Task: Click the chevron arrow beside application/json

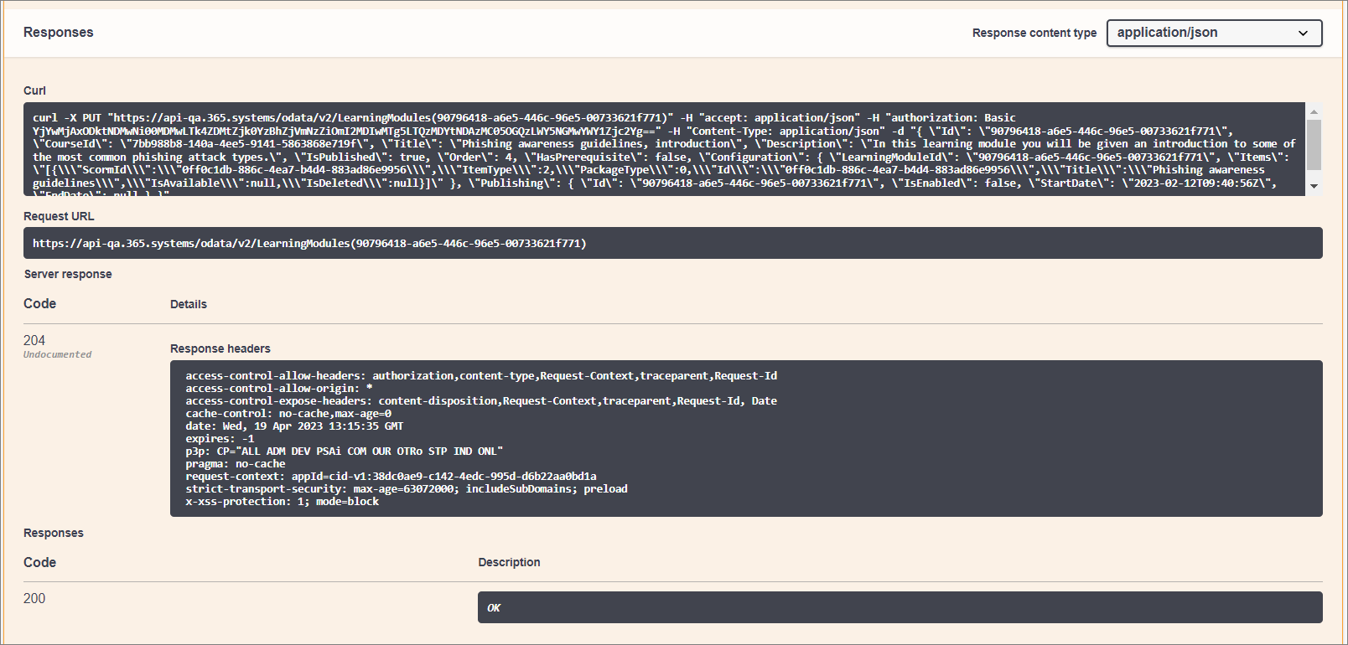Action: pos(1303,34)
